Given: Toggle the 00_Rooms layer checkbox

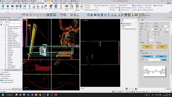Looking at the screenshot, I should pyautogui.click(x=5, y=59).
